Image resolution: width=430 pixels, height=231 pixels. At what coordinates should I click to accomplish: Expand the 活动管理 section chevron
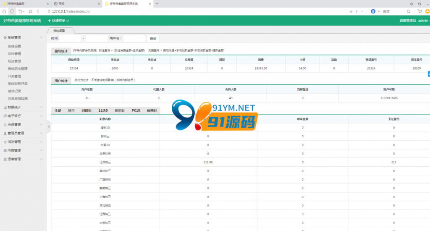[41, 142]
